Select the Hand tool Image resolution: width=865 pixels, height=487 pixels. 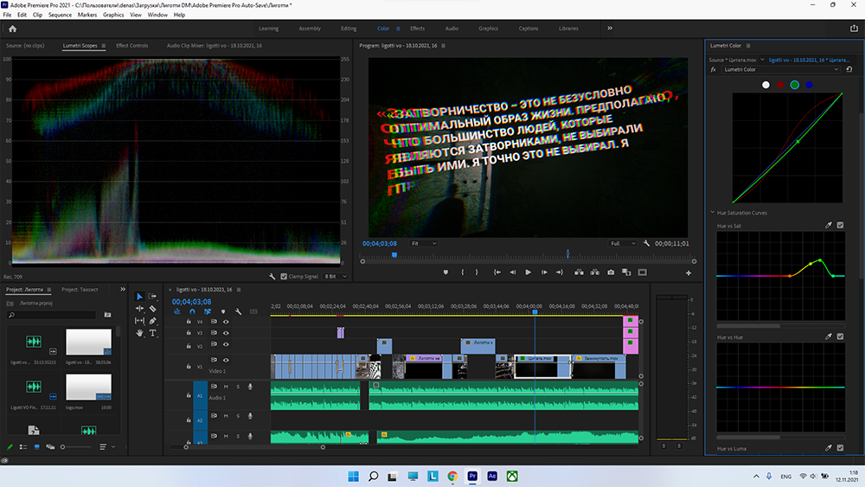coord(140,332)
